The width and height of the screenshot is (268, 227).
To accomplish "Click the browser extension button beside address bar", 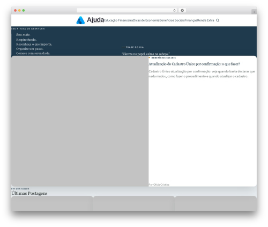I will pos(182,10).
